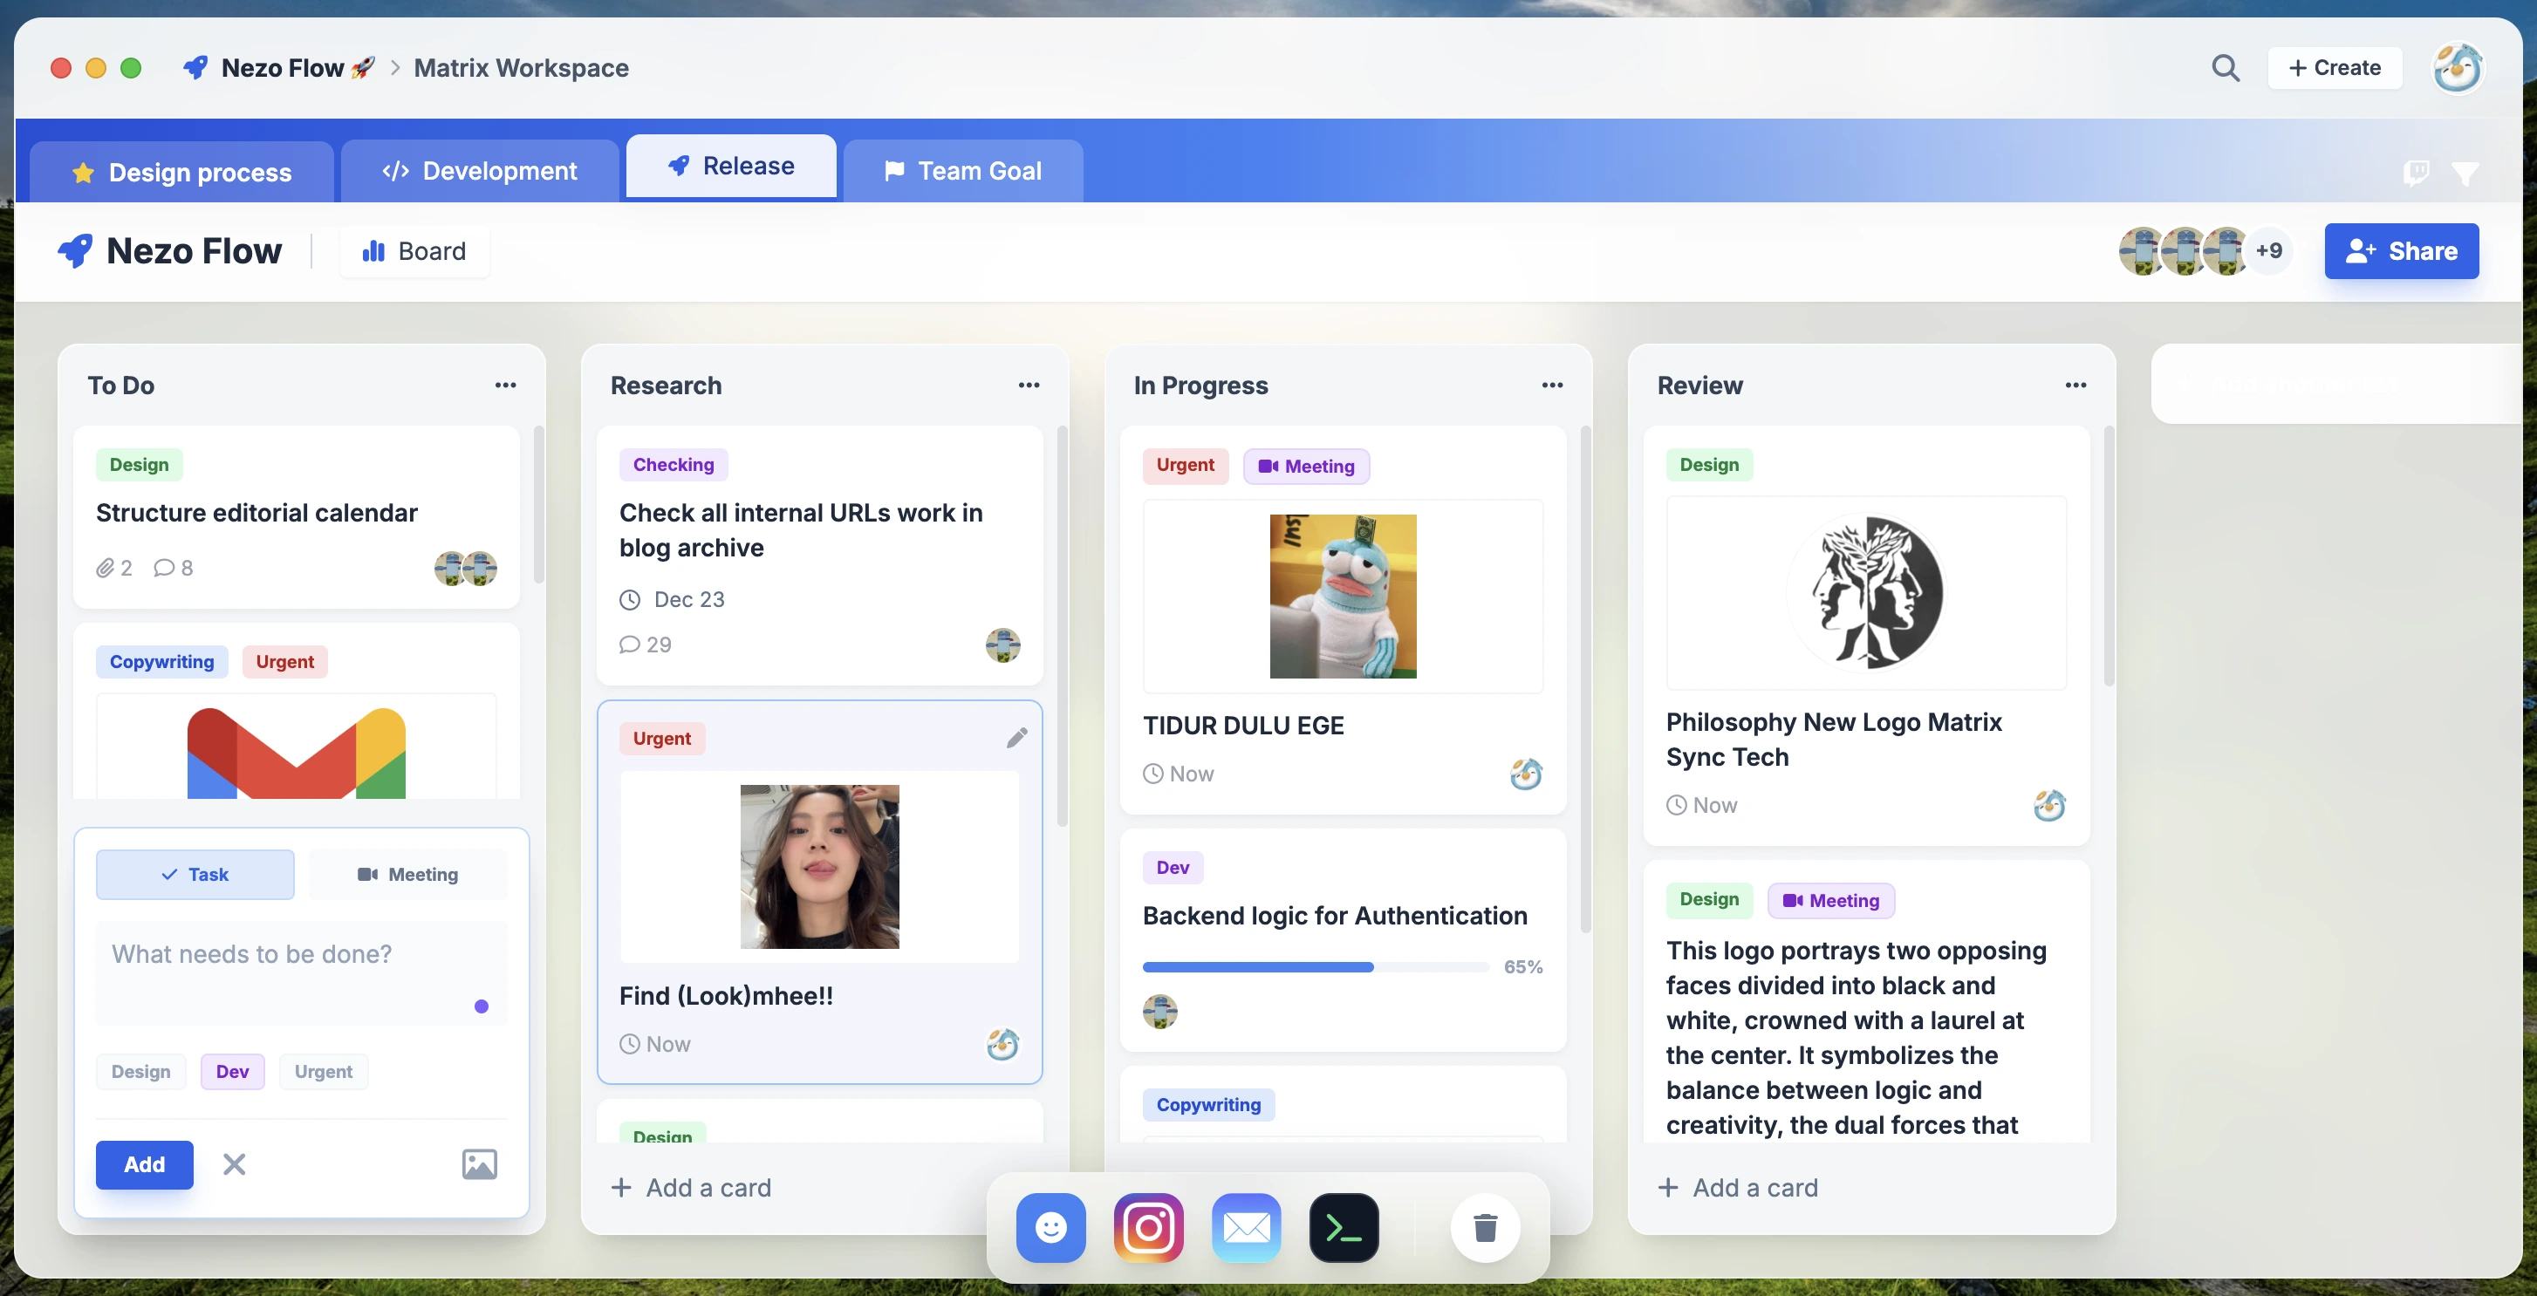The height and width of the screenshot is (1296, 2537).
Task: Select the Release tab
Action: click(731, 167)
